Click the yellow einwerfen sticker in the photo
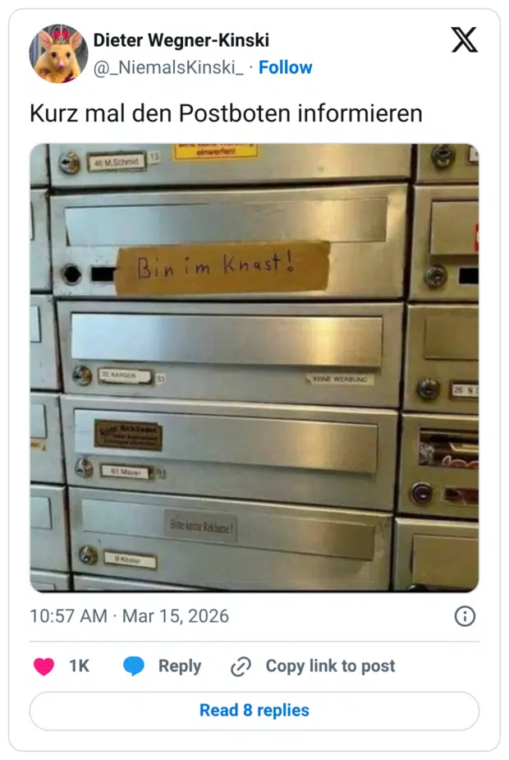509x760 pixels. (x=216, y=150)
